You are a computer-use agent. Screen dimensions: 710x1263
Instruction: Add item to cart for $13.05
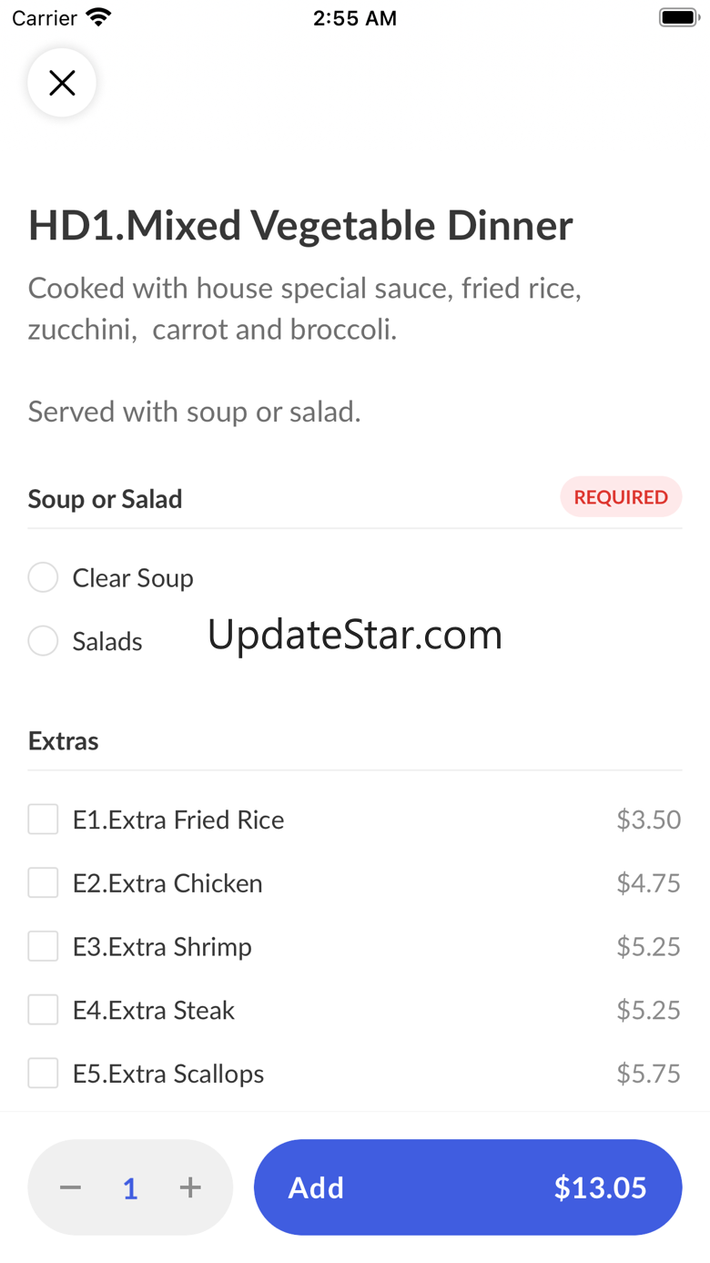tap(468, 1187)
